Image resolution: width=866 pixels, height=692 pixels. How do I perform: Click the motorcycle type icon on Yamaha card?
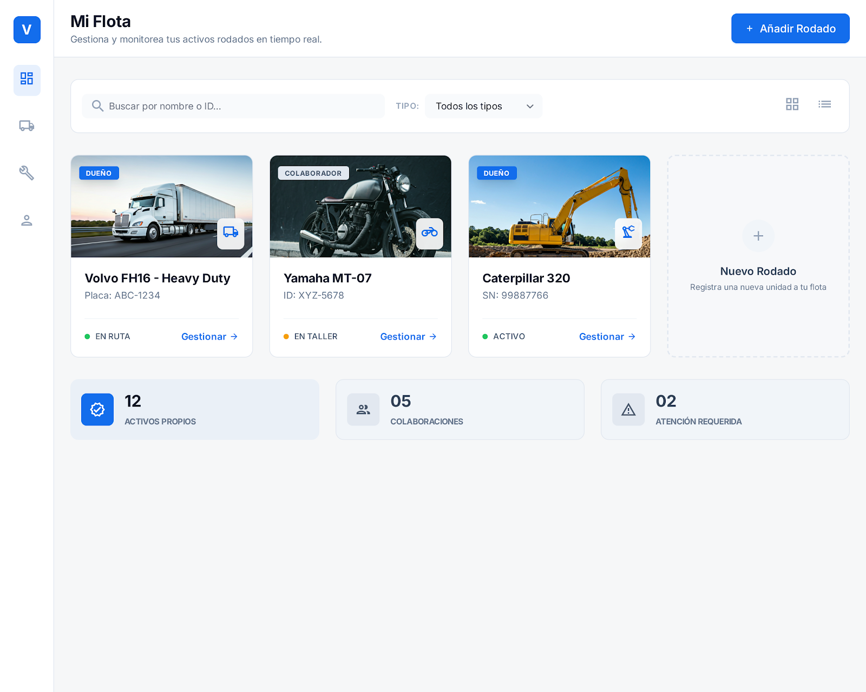(429, 233)
